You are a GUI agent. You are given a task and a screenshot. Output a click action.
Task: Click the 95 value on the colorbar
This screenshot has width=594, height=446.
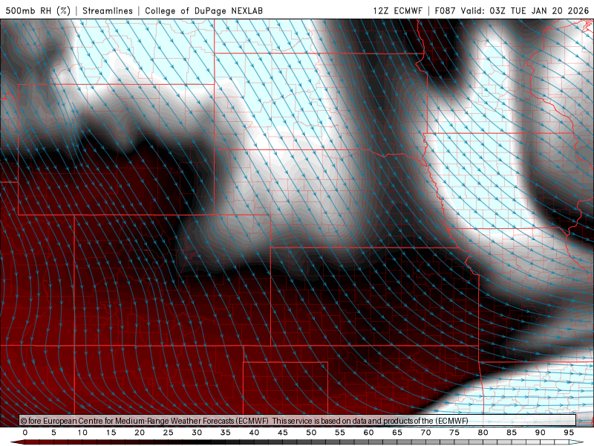pyautogui.click(x=569, y=433)
